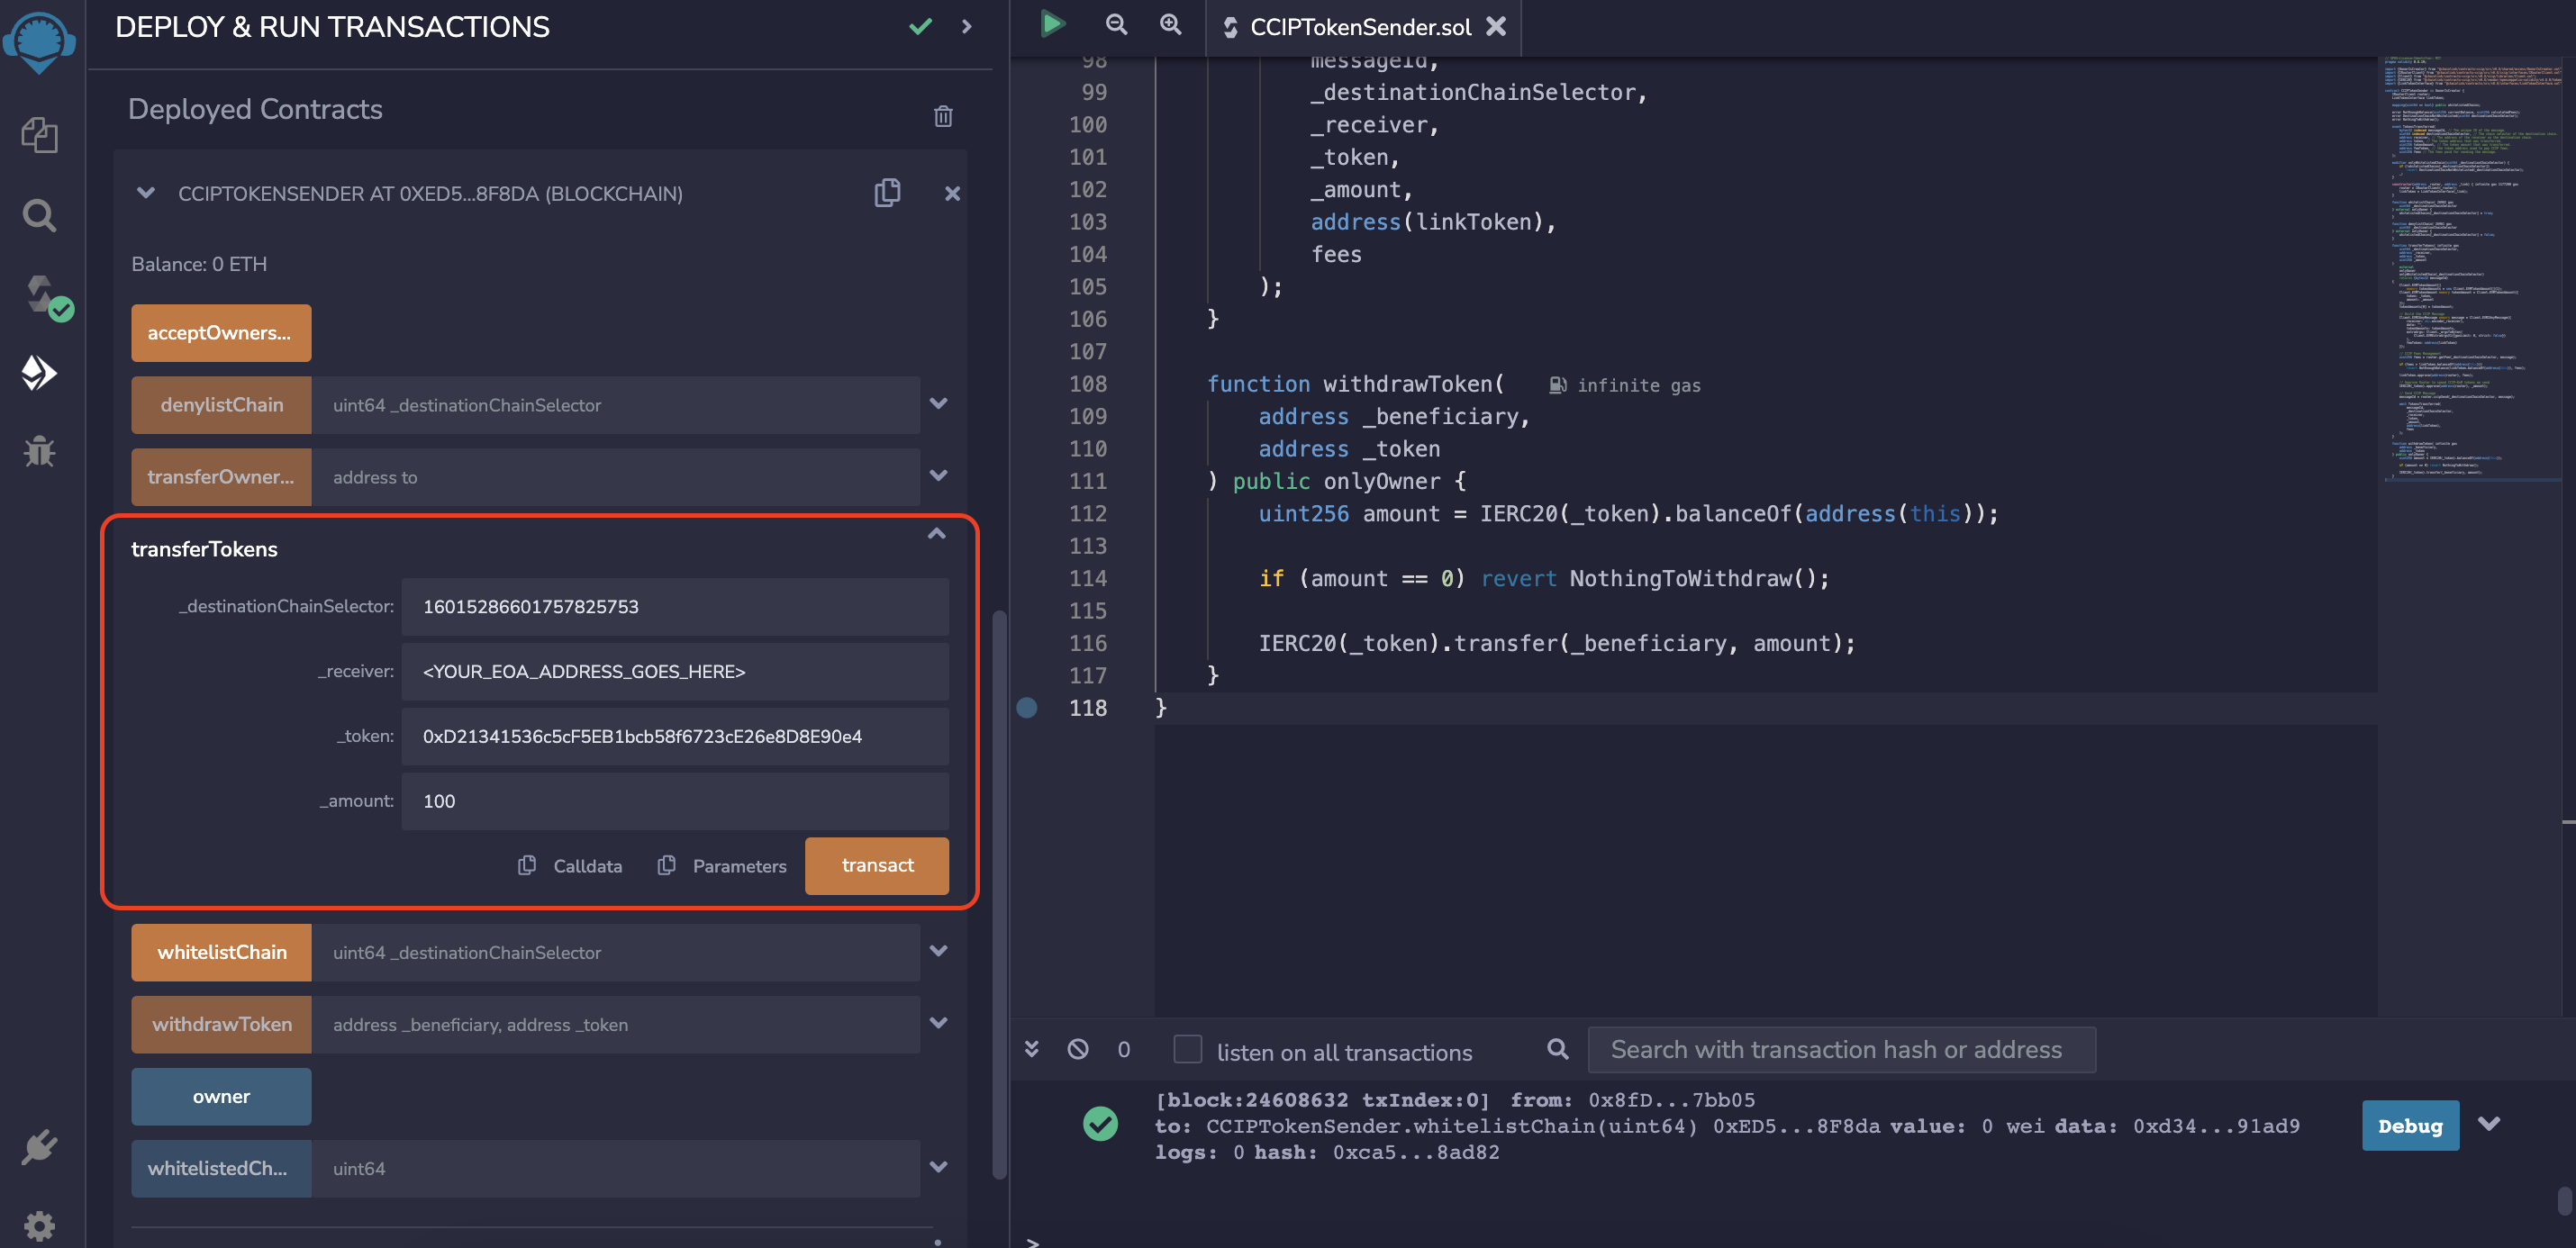Click the green run script play icon
The height and width of the screenshot is (1248, 2576).
click(x=1052, y=24)
